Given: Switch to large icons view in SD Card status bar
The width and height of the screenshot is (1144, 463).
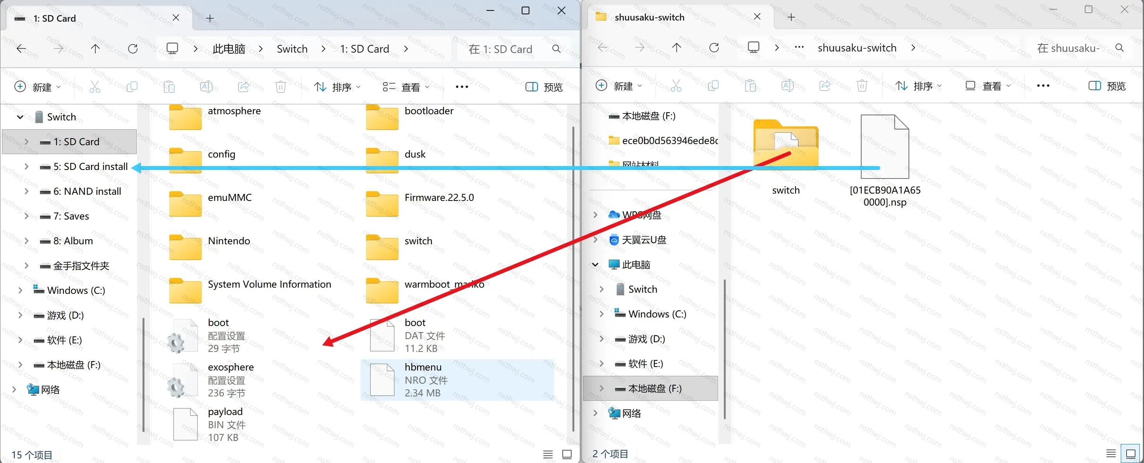Looking at the screenshot, I should click(567, 454).
